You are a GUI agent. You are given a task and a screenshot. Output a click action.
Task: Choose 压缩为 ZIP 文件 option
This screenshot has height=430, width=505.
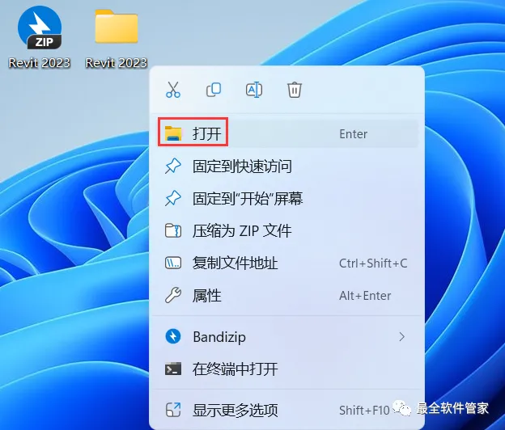(286, 231)
